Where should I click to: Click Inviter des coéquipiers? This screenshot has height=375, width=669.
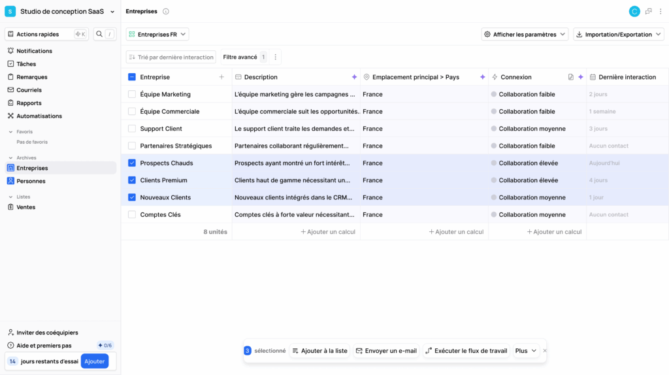pos(43,333)
